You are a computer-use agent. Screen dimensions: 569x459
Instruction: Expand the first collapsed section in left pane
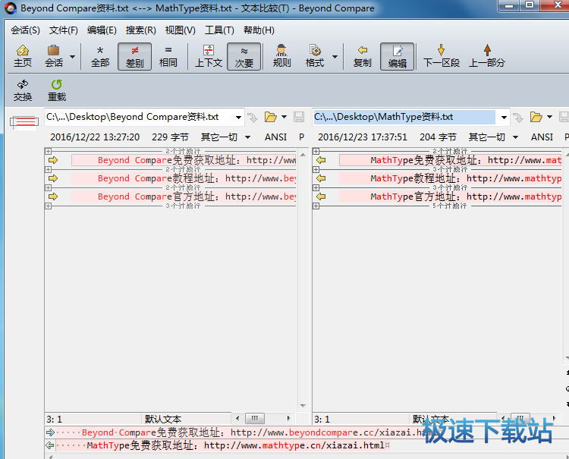(x=49, y=151)
